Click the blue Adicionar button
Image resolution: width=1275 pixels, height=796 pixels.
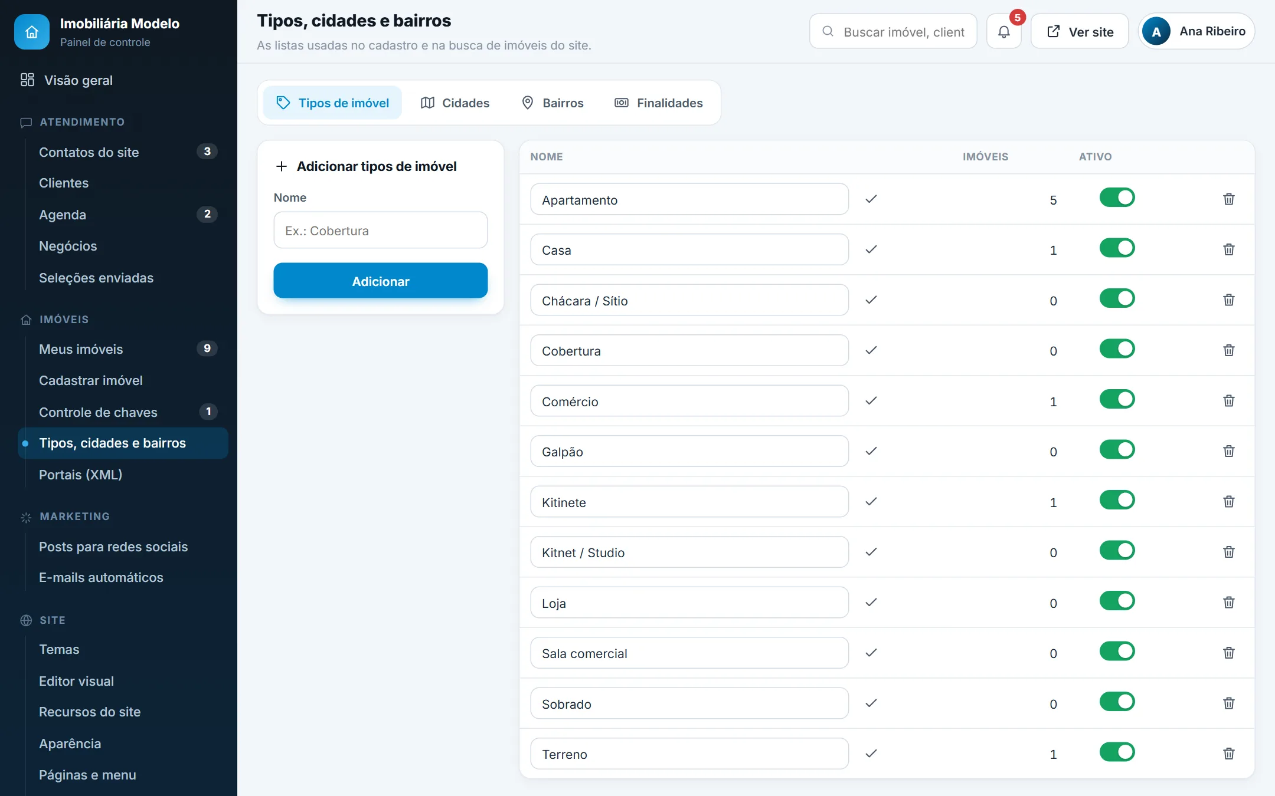pyautogui.click(x=381, y=281)
